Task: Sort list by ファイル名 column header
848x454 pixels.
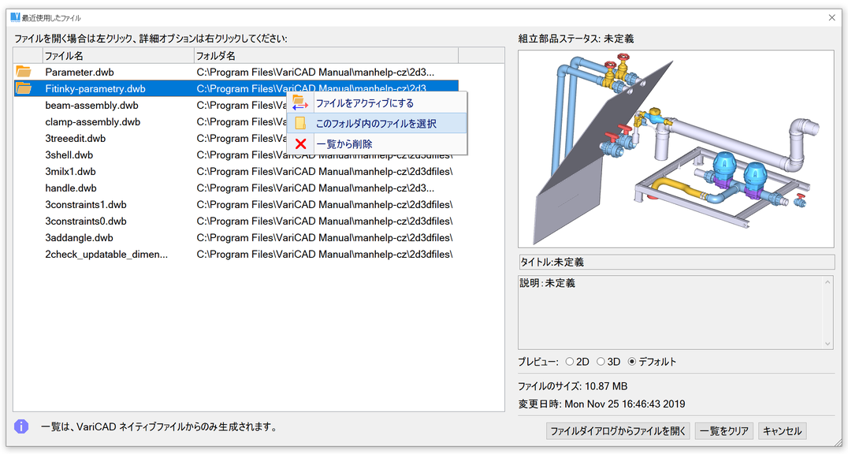Action: coord(118,56)
